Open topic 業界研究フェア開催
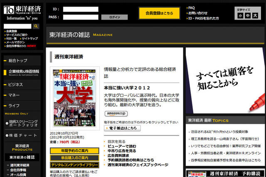This screenshot has width=266, height=177. click(x=226, y=146)
